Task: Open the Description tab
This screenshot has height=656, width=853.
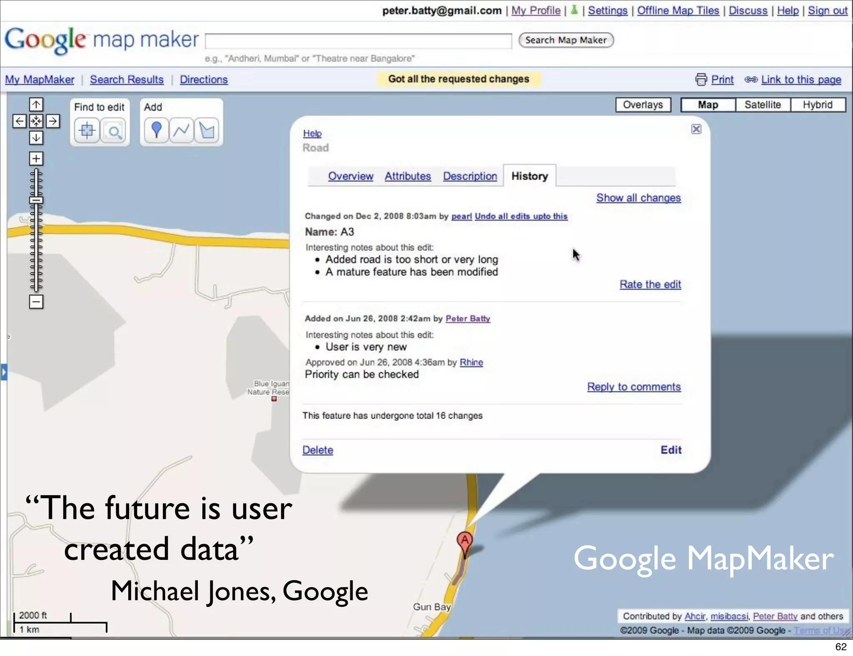Action: pyautogui.click(x=470, y=176)
